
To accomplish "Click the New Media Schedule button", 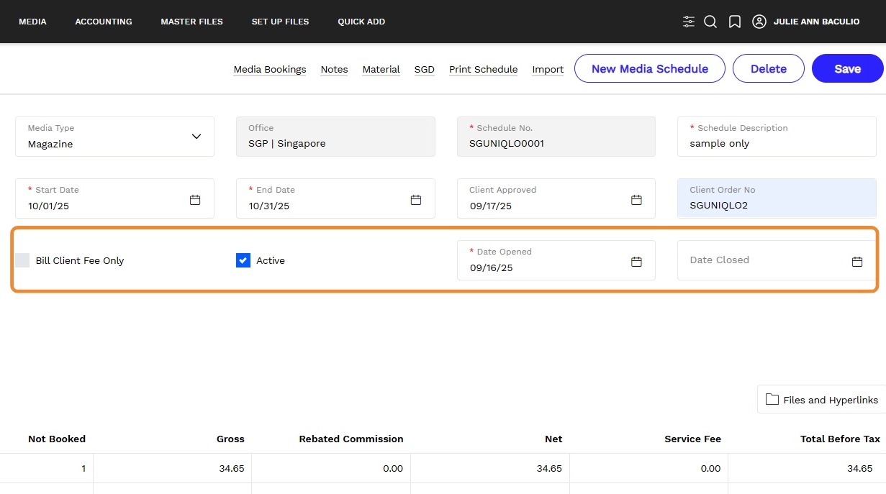I will pyautogui.click(x=649, y=69).
